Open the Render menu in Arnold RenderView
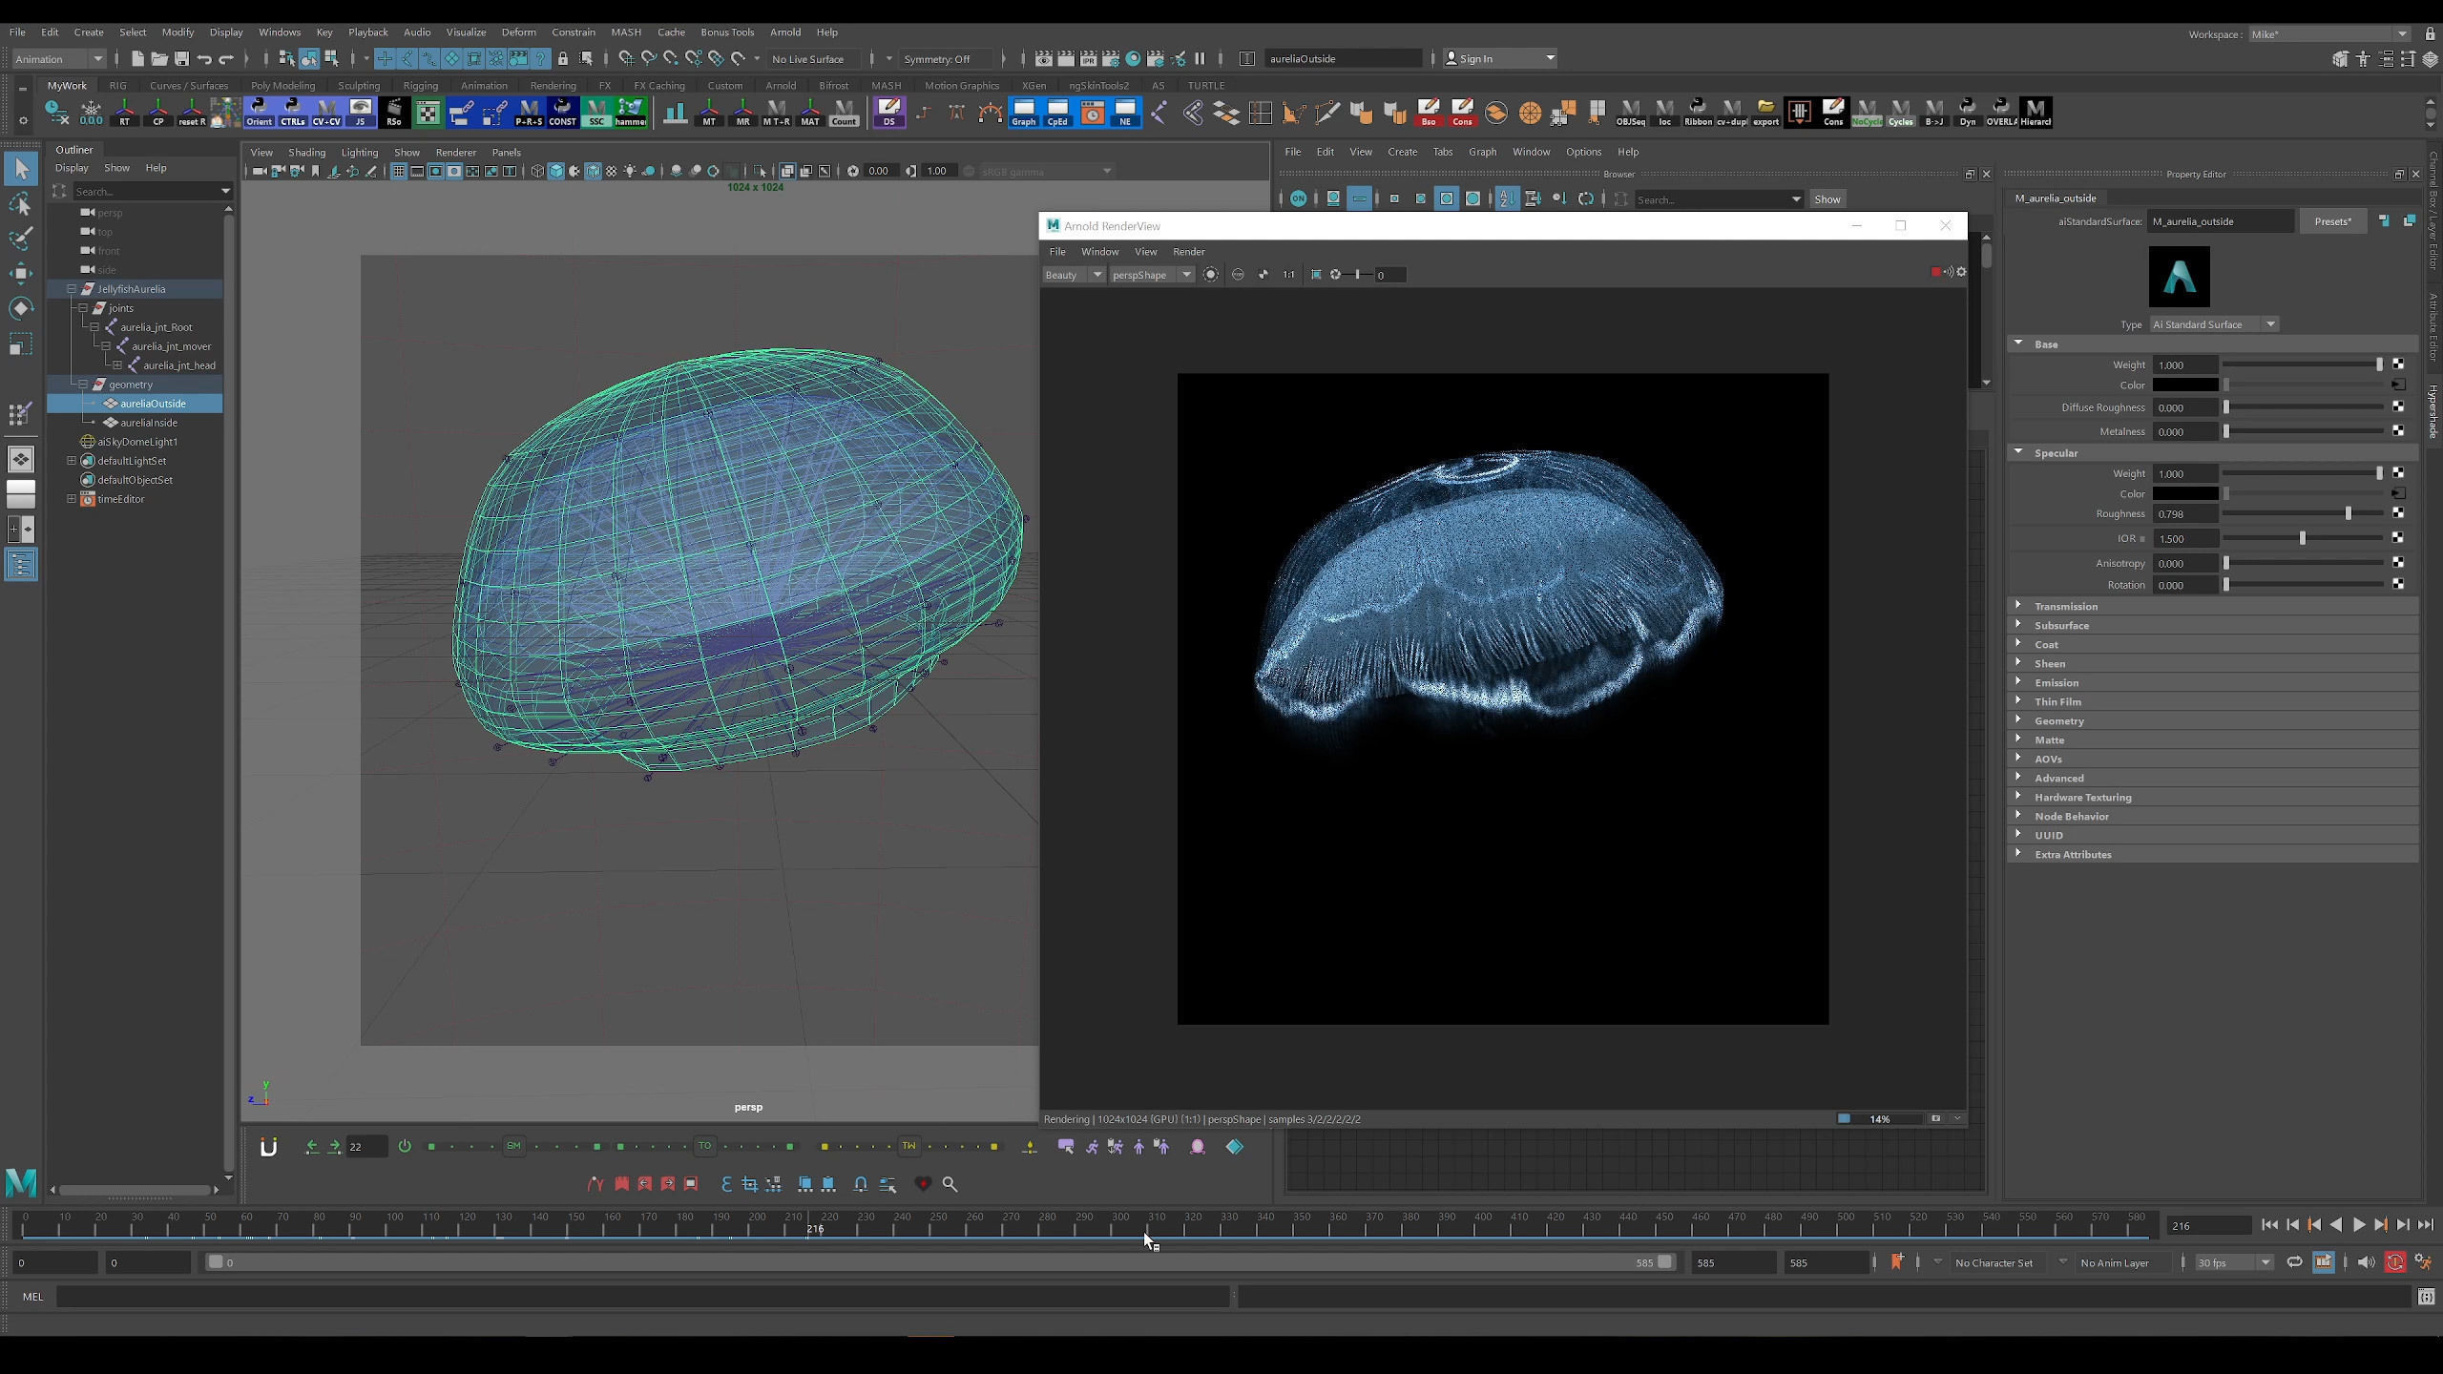2443x1374 pixels. pyautogui.click(x=1188, y=252)
